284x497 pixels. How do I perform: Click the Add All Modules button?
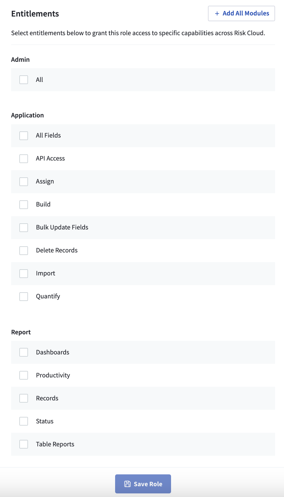[x=241, y=13]
